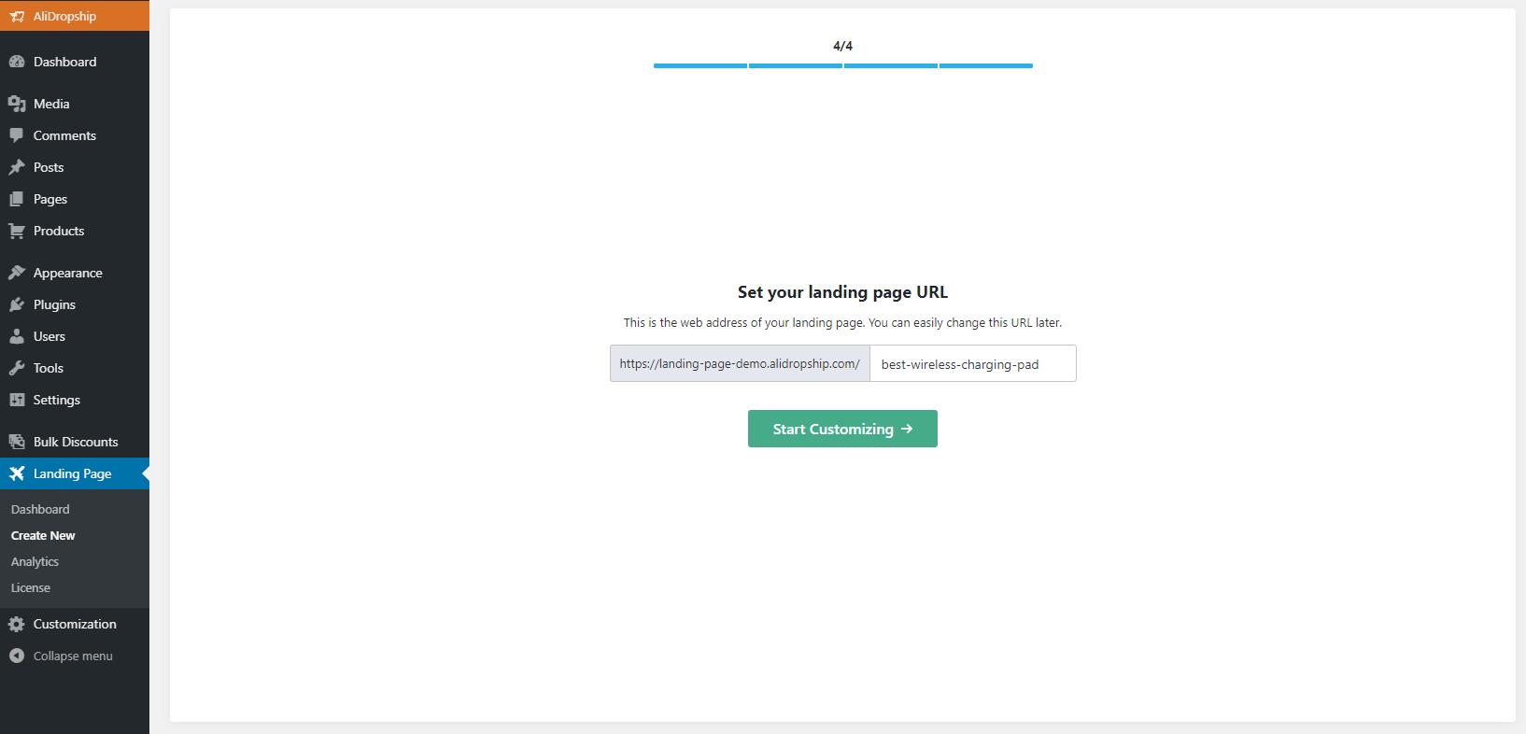The height and width of the screenshot is (734, 1526).
Task: Click the Tools wrench icon
Action: point(17,368)
